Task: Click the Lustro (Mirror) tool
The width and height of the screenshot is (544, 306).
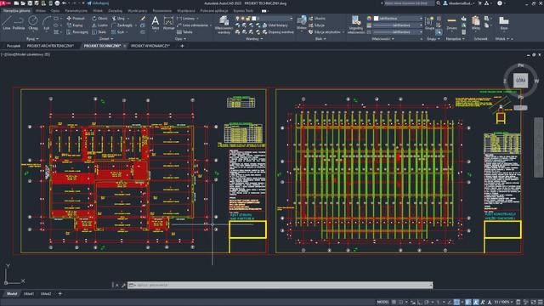Action: 99,25
